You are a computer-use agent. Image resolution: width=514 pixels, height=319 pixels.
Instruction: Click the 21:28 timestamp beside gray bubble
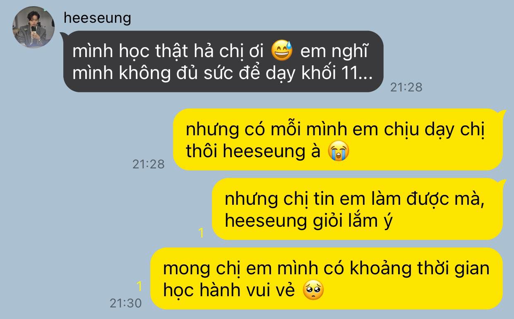click(406, 87)
